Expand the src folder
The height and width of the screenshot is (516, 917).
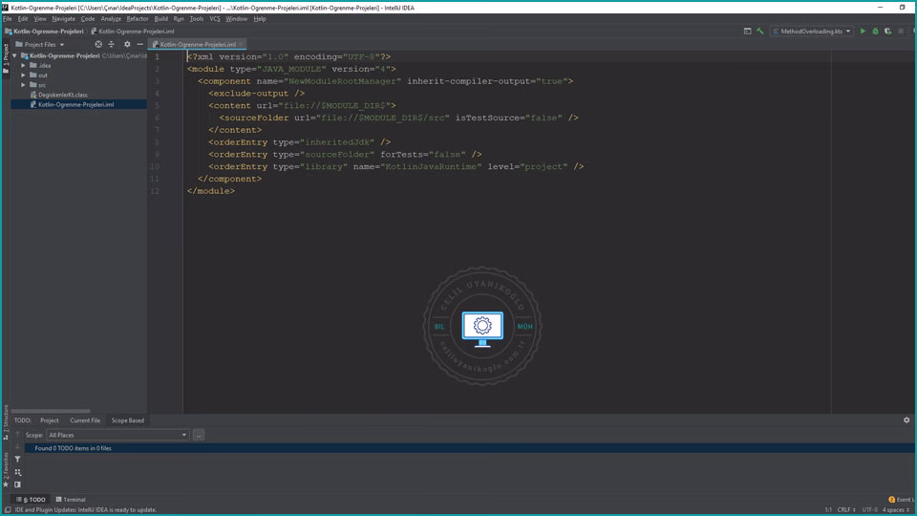point(23,85)
